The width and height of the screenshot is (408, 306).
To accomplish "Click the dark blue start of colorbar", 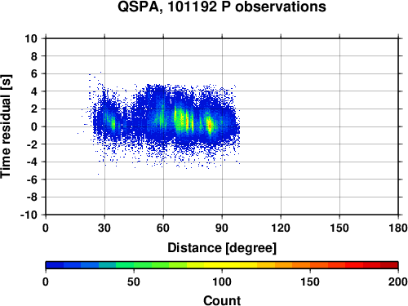I will 55,265.
